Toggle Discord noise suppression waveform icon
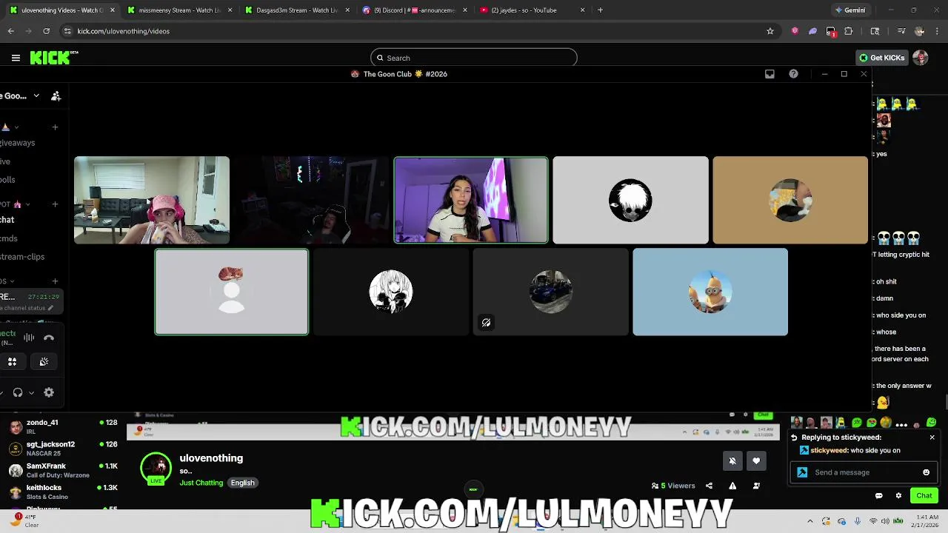The image size is (948, 533). (29, 338)
